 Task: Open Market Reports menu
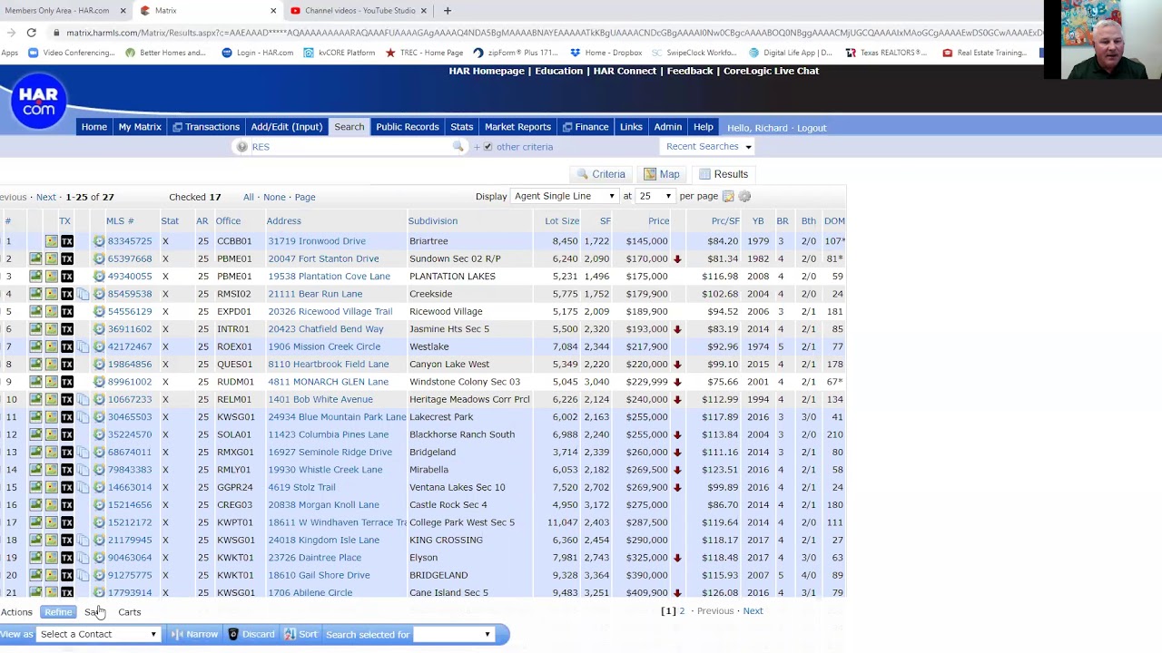click(x=517, y=127)
